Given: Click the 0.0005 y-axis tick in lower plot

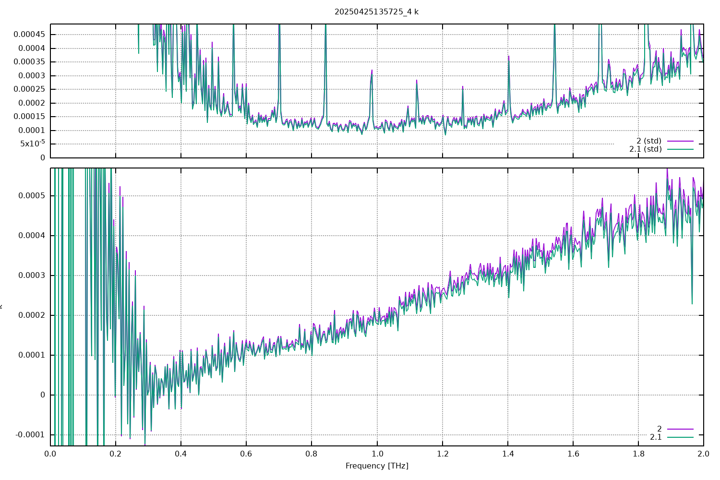Looking at the screenshot, I should (32, 196).
